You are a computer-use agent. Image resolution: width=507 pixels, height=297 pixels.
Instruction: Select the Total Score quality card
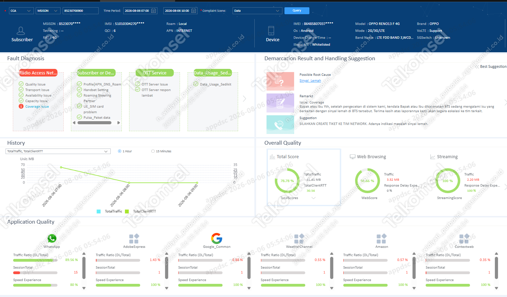coord(304,177)
